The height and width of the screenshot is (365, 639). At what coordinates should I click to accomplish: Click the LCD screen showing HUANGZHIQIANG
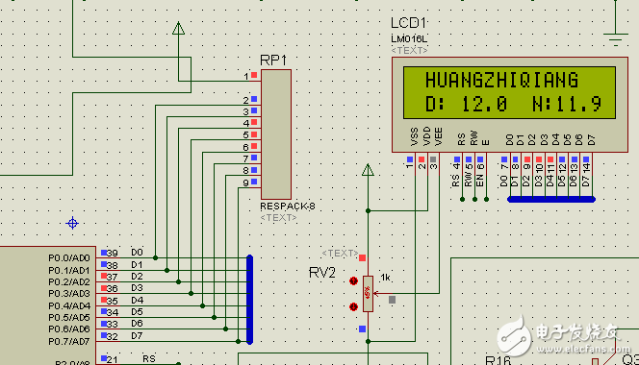click(509, 92)
